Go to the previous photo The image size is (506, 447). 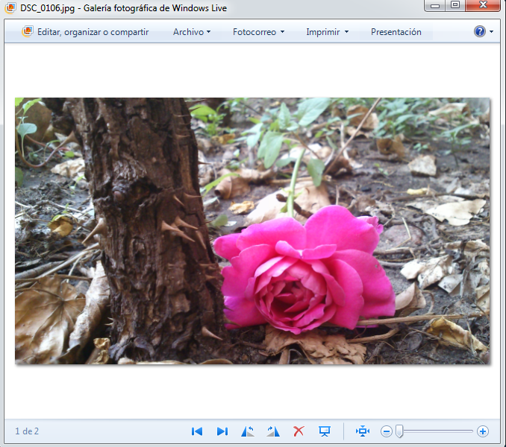point(197,431)
